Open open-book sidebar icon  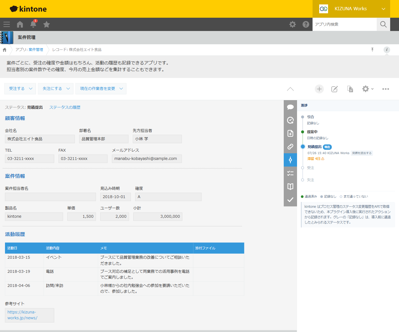(x=290, y=186)
